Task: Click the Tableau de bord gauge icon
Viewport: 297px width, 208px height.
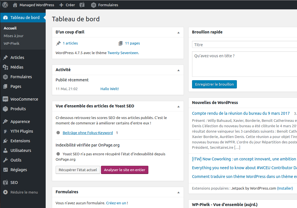Action: pos(5,18)
